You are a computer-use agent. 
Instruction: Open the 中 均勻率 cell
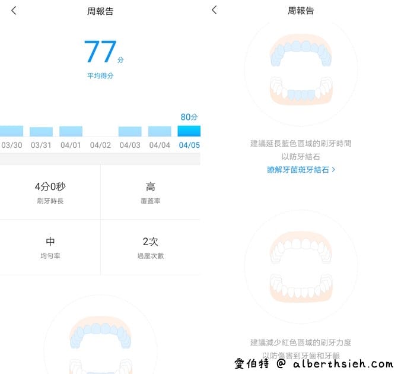click(x=50, y=248)
